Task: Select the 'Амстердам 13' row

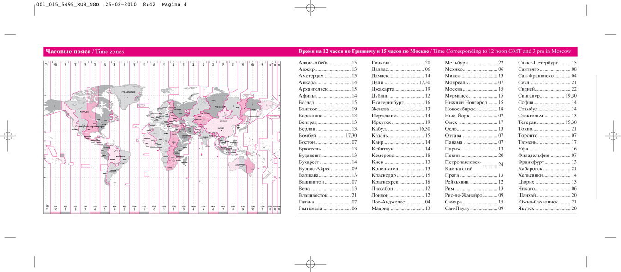Action: (328, 76)
